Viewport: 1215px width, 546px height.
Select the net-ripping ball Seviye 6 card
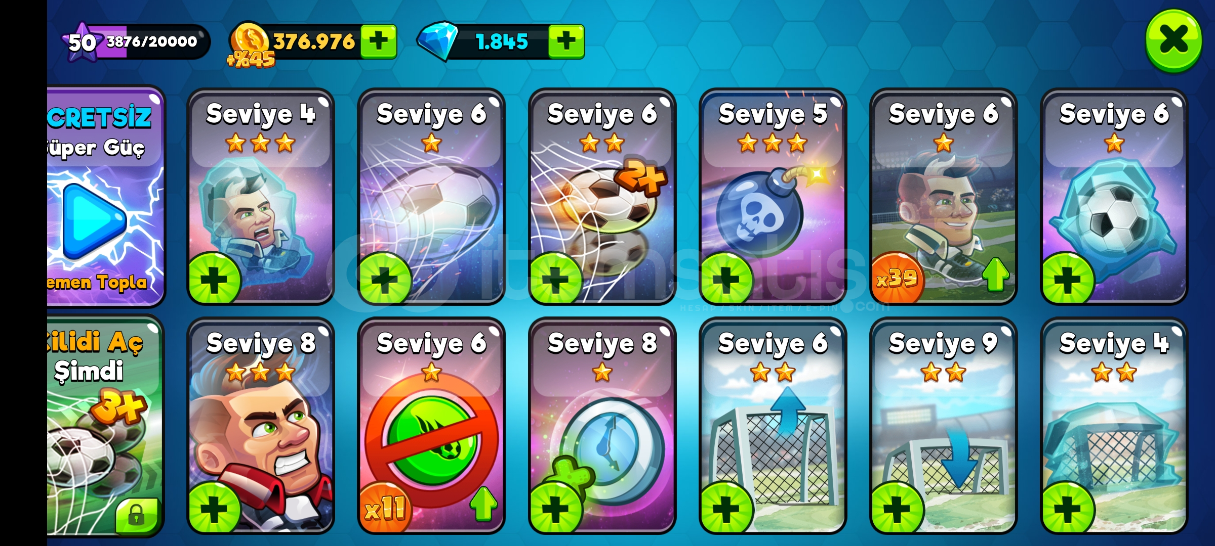431,196
